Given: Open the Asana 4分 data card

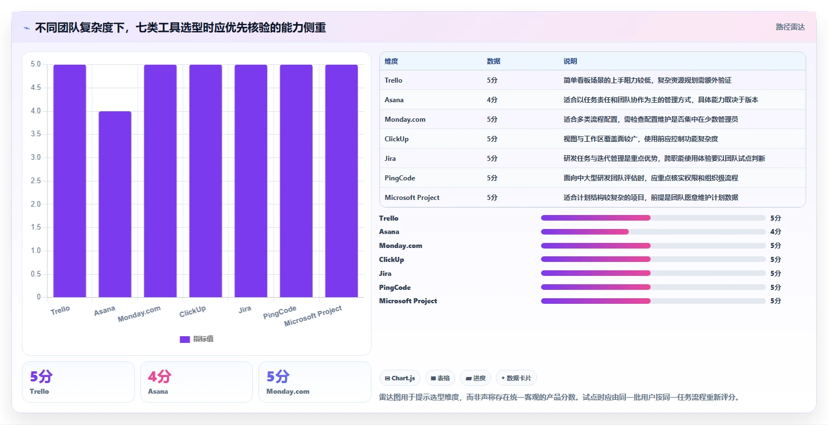Looking at the screenshot, I should tap(196, 382).
